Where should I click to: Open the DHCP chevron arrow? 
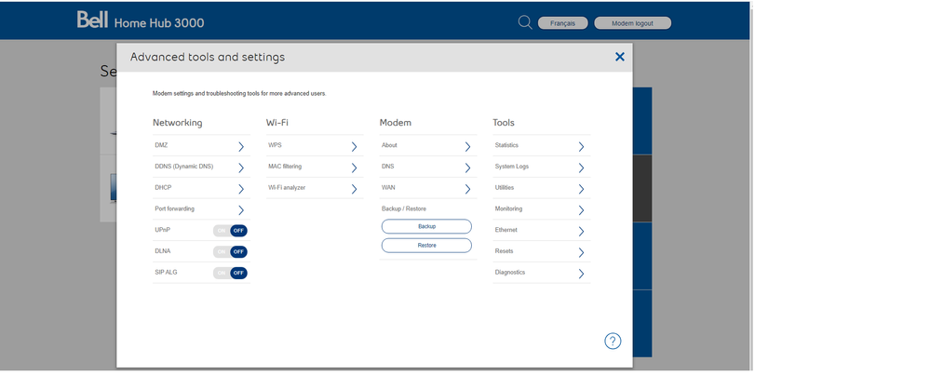[240, 189]
